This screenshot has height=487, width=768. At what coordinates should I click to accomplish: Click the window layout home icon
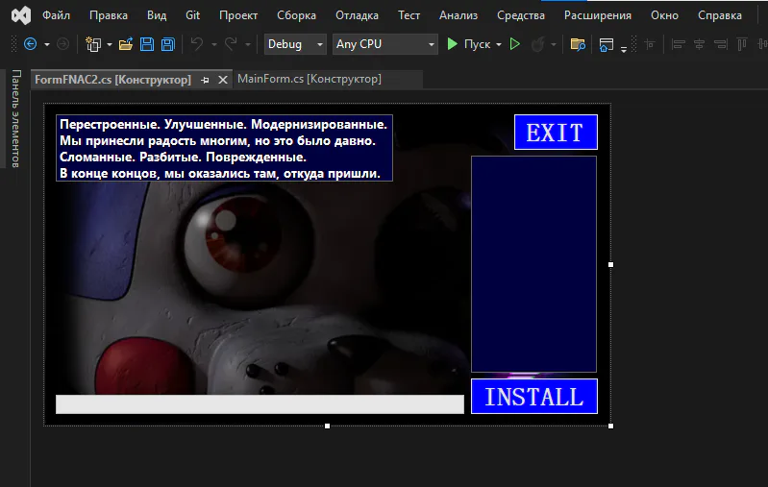(607, 44)
